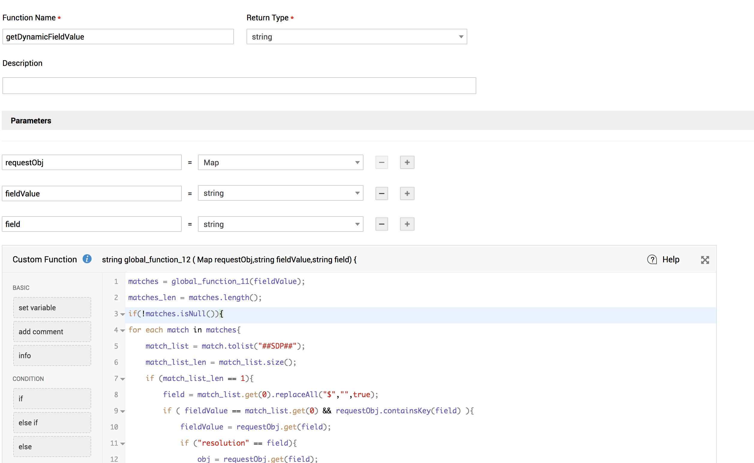
Task: Add a parameter after requestObj row
Action: 407,162
